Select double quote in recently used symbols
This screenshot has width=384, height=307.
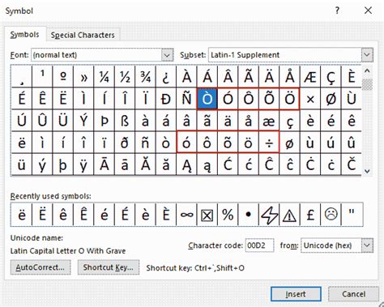(x=352, y=215)
